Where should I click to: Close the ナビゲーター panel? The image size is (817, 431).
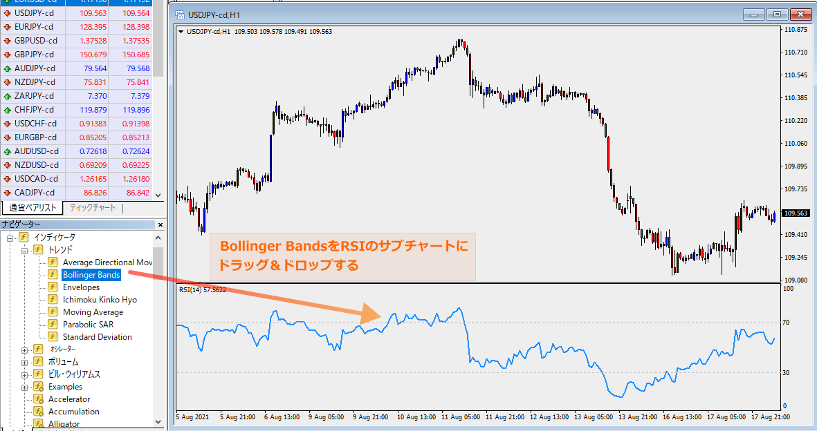pos(160,224)
